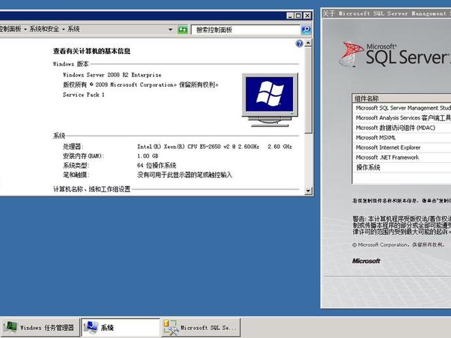The image size is (451, 338).
Task: Click the 查看有关计算机的基本信息 heading
Action: coord(92,51)
